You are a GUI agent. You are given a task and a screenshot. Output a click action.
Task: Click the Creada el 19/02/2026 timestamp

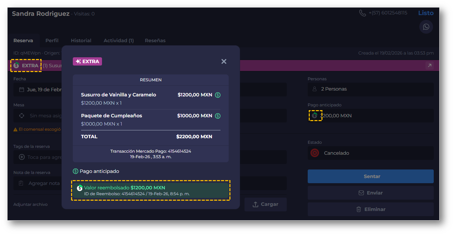coord(396,53)
